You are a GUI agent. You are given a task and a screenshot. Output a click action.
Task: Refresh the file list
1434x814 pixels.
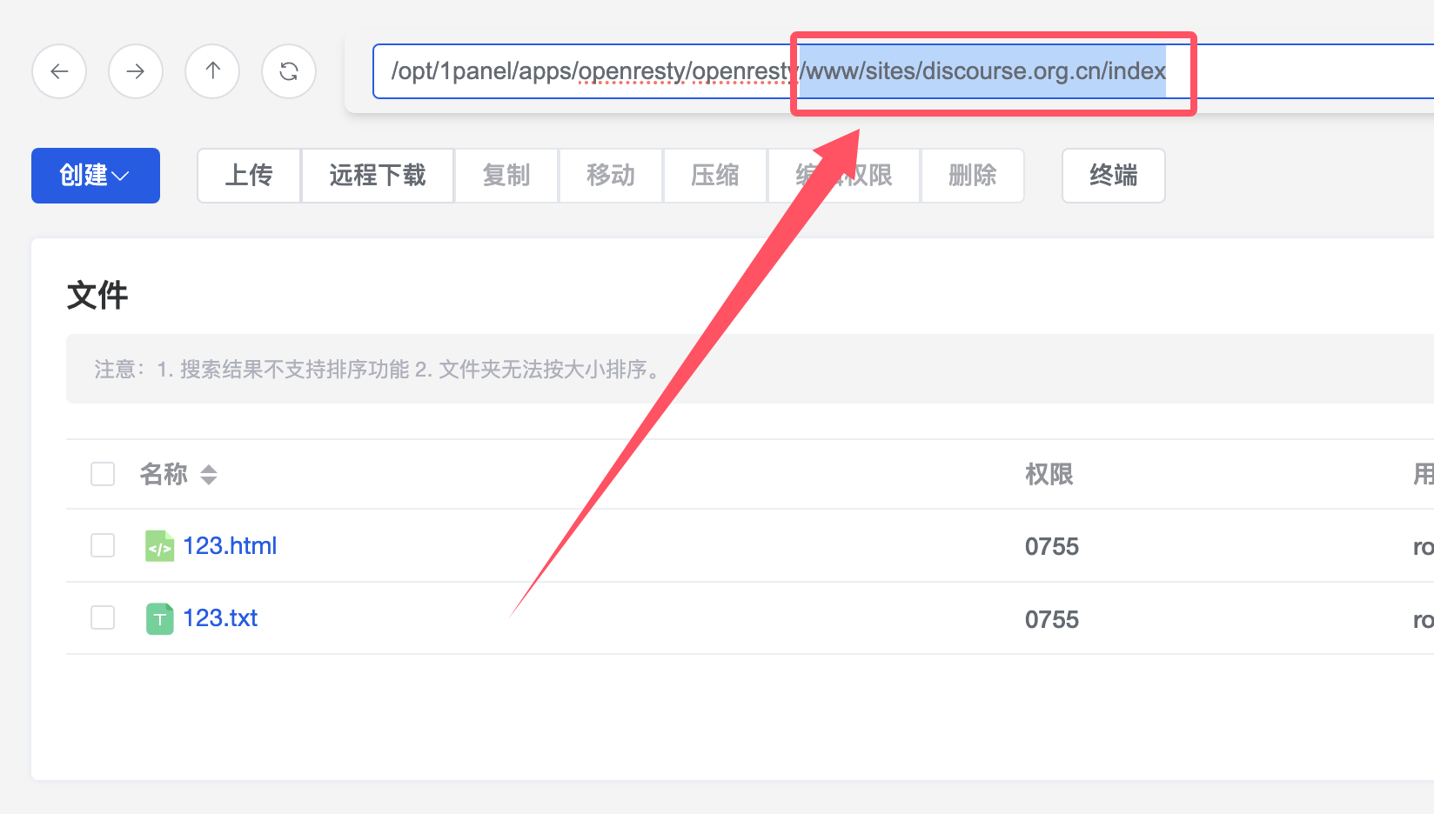pyautogui.click(x=289, y=71)
